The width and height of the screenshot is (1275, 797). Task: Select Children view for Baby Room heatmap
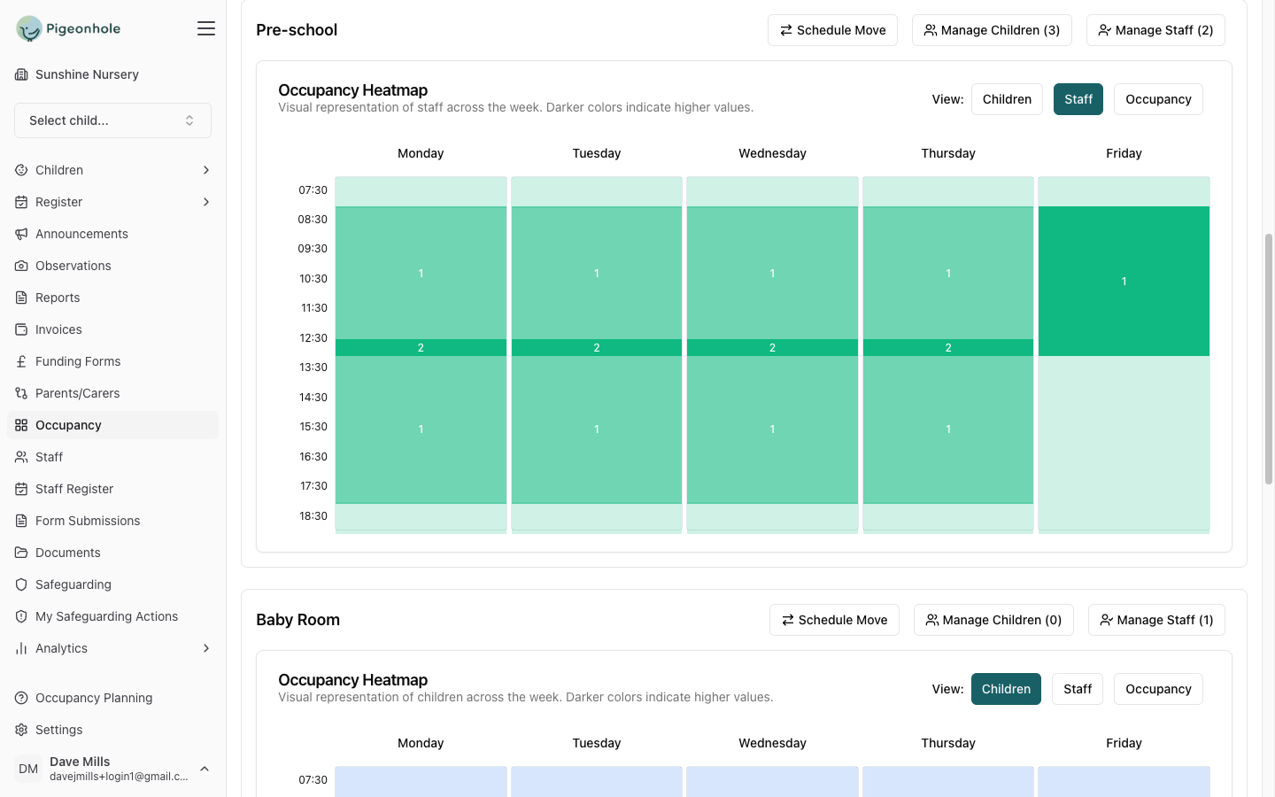(1006, 689)
